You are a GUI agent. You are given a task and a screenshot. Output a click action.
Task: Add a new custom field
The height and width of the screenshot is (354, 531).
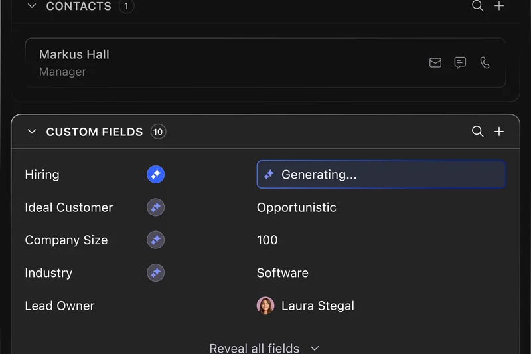(x=499, y=132)
